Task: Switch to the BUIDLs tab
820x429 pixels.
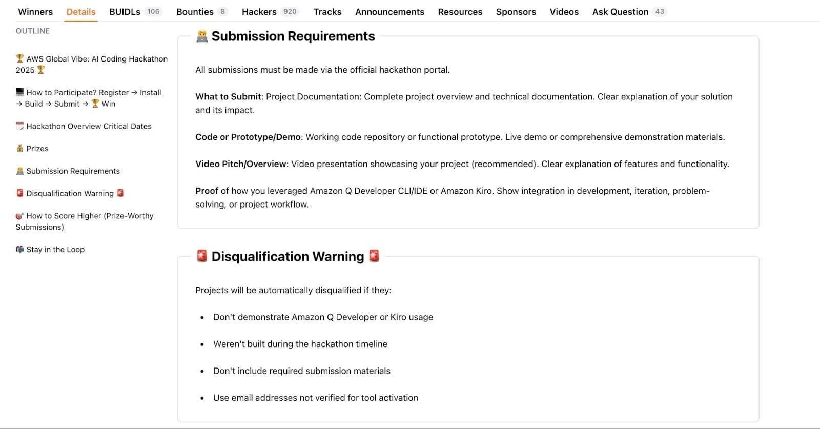Action: point(125,11)
